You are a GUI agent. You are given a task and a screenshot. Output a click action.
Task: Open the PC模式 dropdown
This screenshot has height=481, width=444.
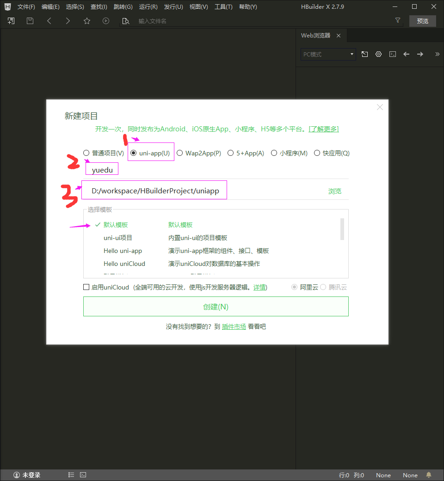328,54
